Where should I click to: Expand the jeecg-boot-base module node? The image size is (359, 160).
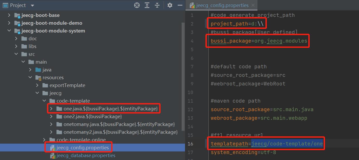9,15
